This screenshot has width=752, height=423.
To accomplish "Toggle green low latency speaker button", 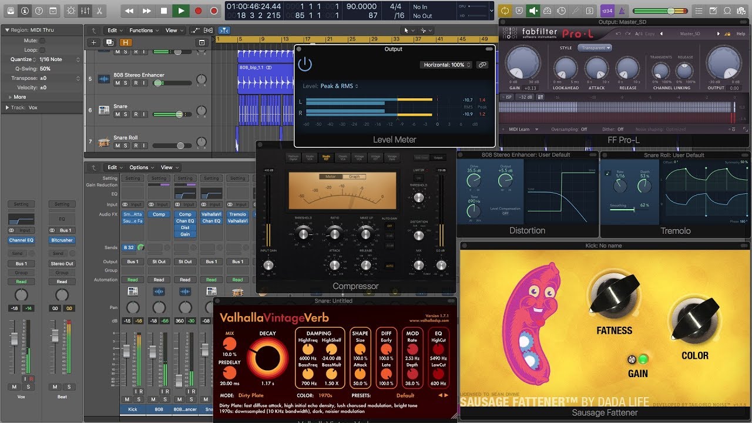I will 533,11.
